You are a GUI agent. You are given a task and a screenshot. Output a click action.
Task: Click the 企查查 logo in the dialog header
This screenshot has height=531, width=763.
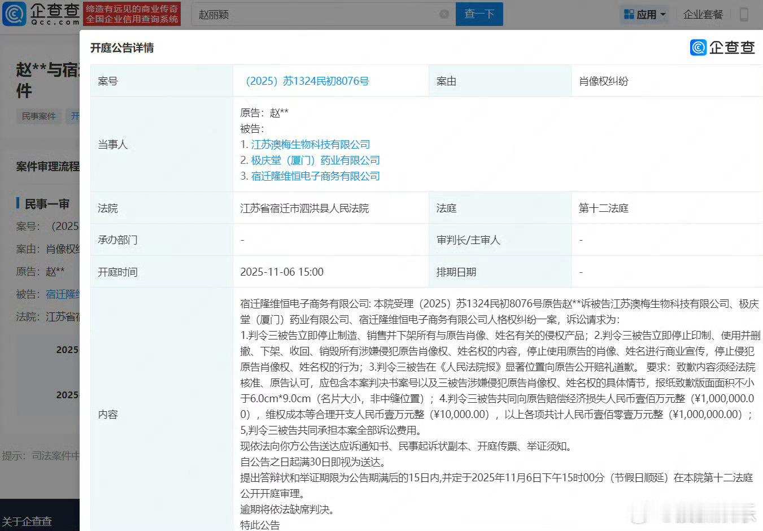click(x=722, y=47)
